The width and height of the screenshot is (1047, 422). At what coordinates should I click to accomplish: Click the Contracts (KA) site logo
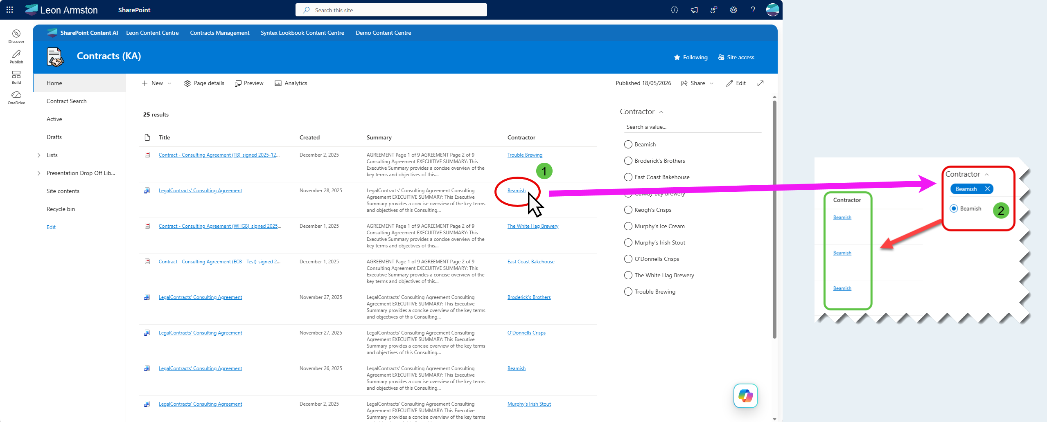coord(55,57)
